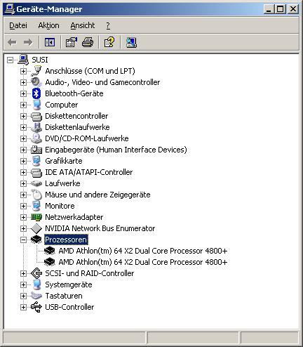Expand the DVD/CD-ROM-Laufwerke node
Viewport: 303px width, 347px height.
point(23,138)
